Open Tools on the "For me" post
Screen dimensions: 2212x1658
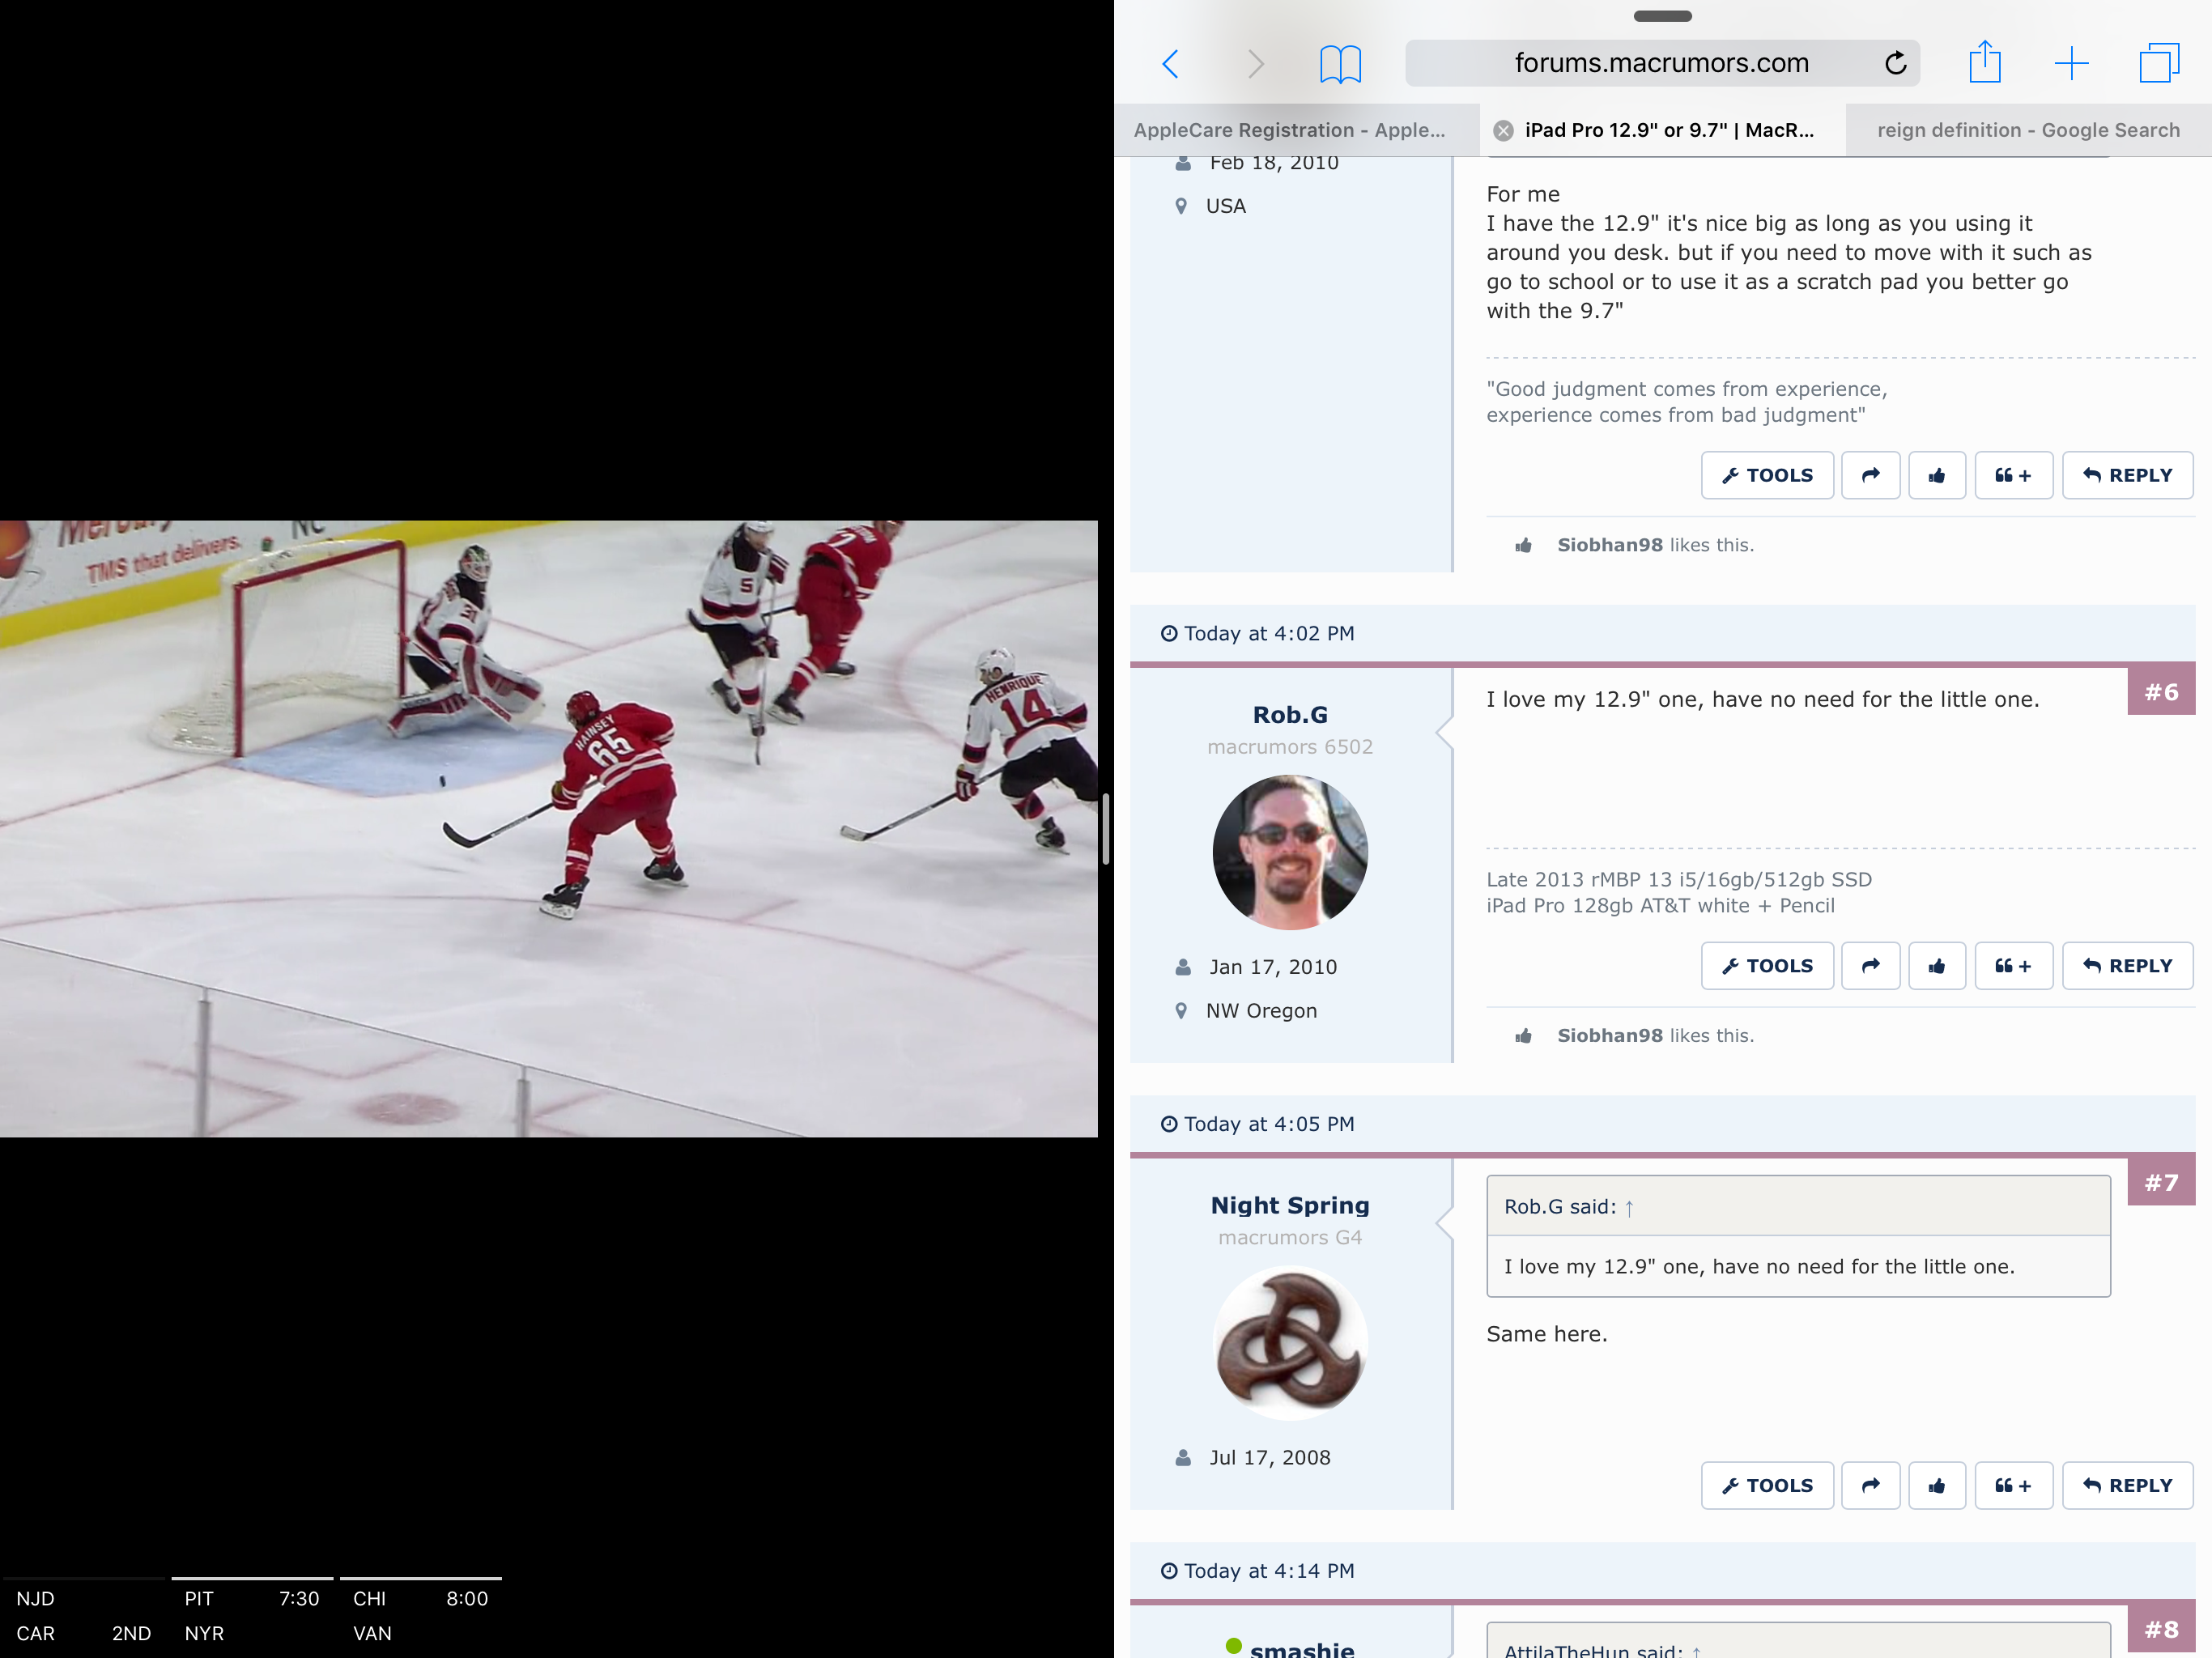(1767, 475)
